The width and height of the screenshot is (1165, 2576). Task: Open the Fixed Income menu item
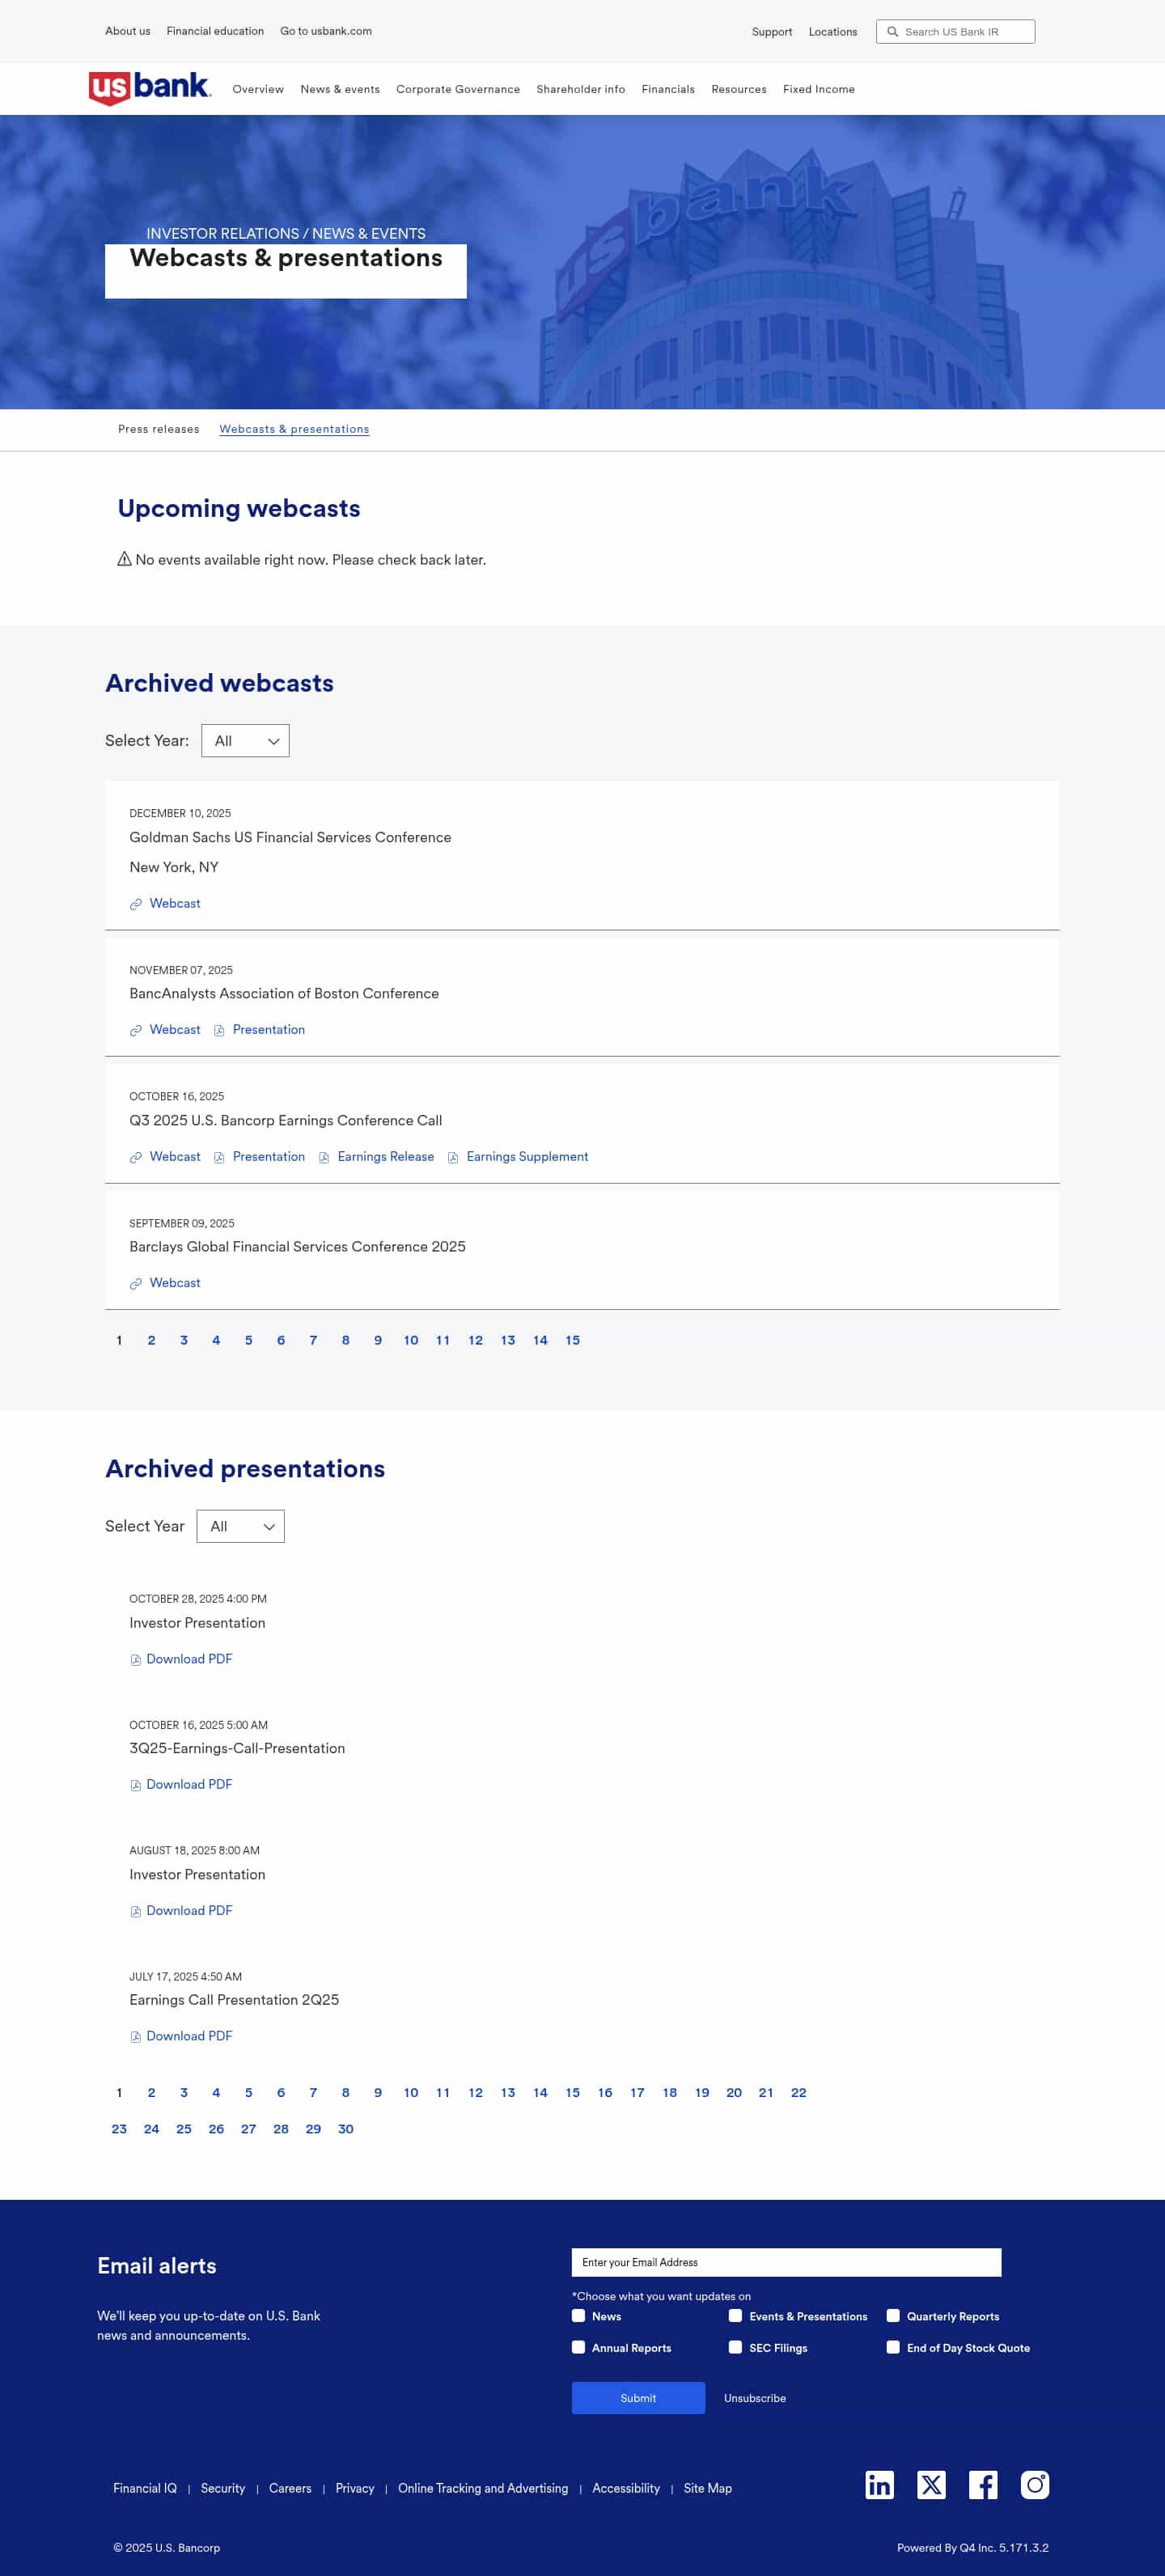818,89
